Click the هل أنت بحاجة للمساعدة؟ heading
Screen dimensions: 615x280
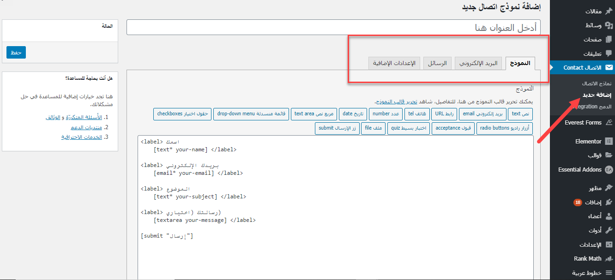(89, 78)
